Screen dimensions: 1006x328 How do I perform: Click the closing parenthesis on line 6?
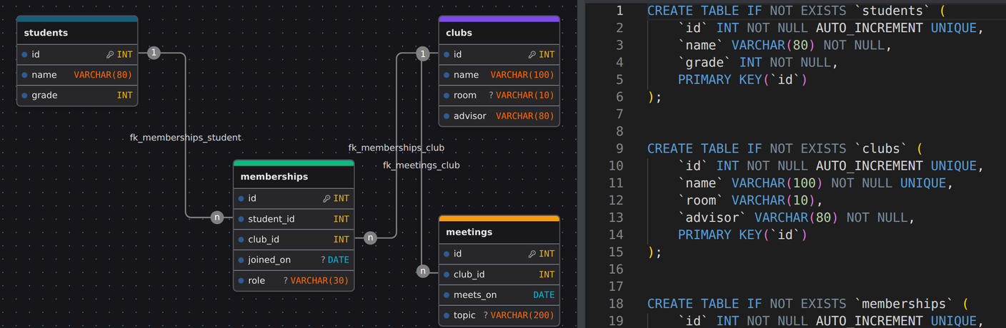pos(650,97)
